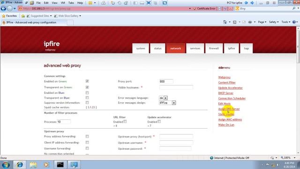The width and height of the screenshot is (300, 169).
Task: Click the IE Feeds toolbar icon
Action: (x=234, y=22)
